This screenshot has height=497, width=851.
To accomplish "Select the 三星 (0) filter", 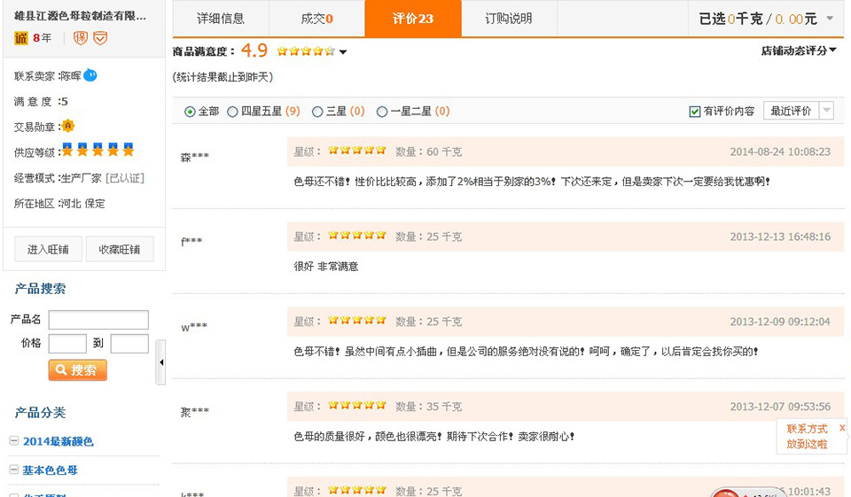I will tap(317, 112).
